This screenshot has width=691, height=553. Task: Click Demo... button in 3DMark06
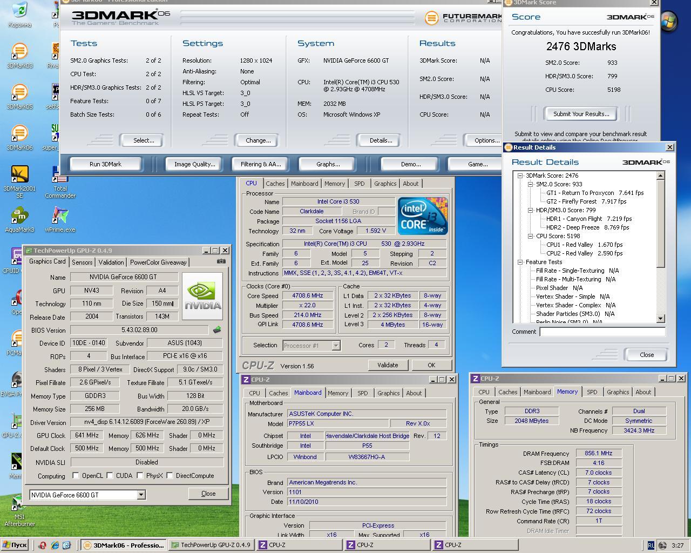[410, 164]
